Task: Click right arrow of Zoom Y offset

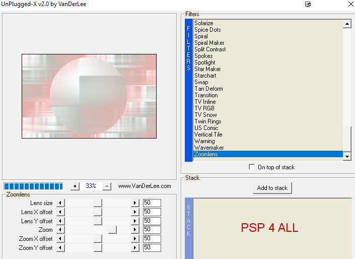Action: (134, 248)
